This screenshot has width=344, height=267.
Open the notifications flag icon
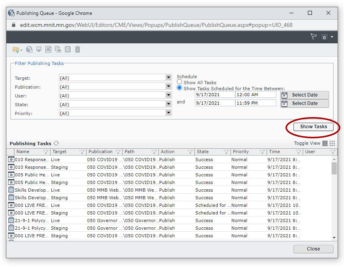click(x=314, y=37)
